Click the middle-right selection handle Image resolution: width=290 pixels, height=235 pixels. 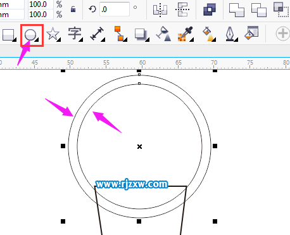click(x=215, y=146)
